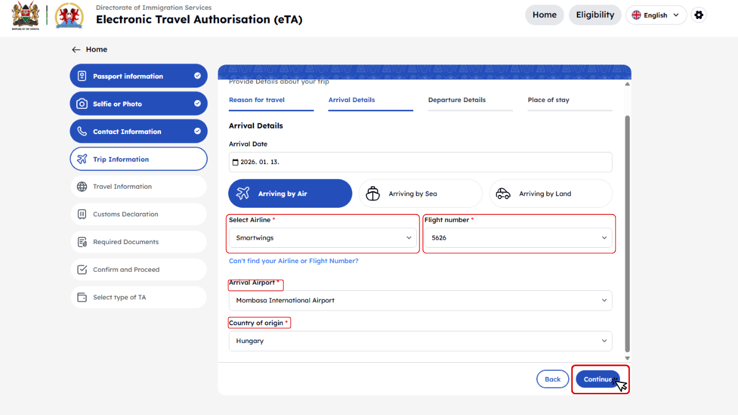
Task: Click the Required Documents icon
Action: (82, 242)
